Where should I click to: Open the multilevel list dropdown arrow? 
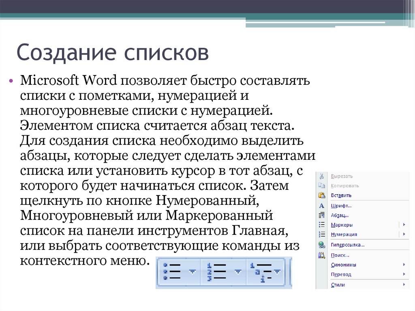point(277,272)
